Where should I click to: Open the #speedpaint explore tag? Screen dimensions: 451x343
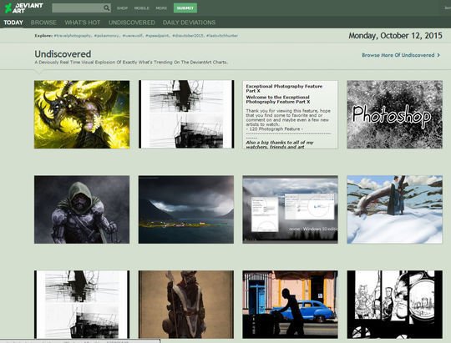(158, 36)
